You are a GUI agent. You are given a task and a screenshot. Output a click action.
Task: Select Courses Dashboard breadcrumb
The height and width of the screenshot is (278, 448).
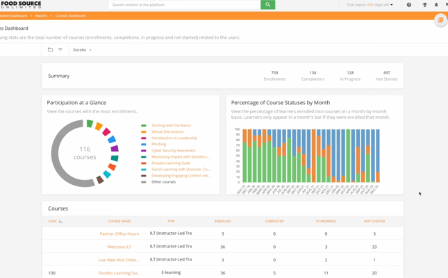point(70,16)
